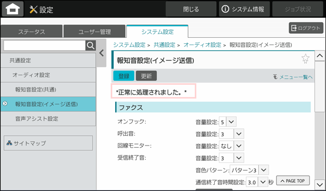
Task: Switch to the ユーザー管理 tab
Action: point(95,32)
